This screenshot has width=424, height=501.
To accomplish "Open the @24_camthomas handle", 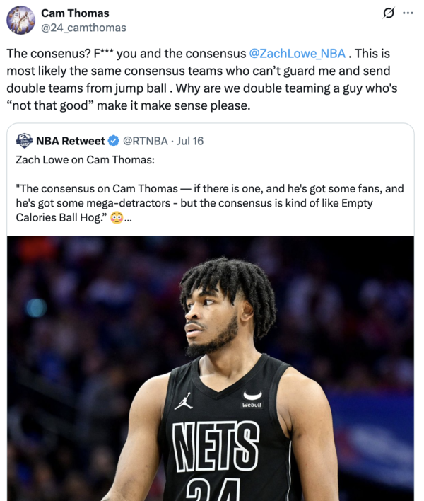I will click(x=83, y=28).
